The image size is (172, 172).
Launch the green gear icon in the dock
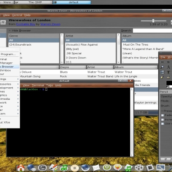pyautogui.click(x=107, y=168)
